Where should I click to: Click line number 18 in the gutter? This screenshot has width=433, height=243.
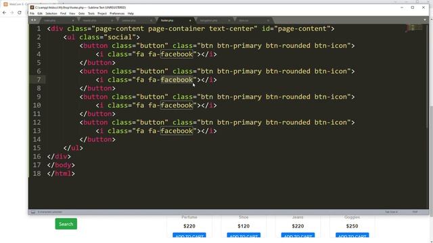point(37,173)
